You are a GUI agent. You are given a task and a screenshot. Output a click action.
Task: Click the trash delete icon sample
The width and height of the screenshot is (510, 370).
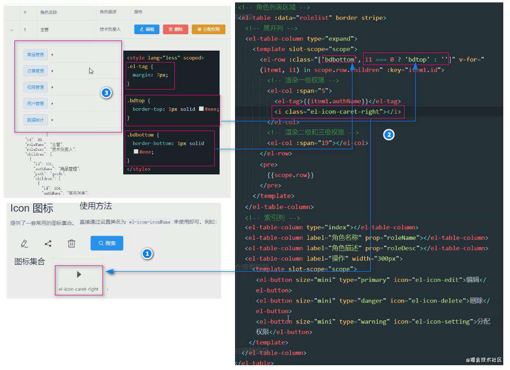pyautogui.click(x=72, y=243)
